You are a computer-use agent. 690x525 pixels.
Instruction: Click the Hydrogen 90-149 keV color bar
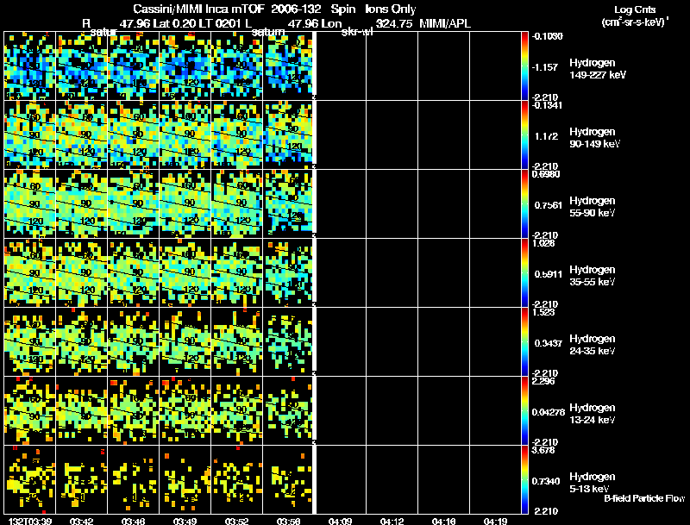[525, 134]
